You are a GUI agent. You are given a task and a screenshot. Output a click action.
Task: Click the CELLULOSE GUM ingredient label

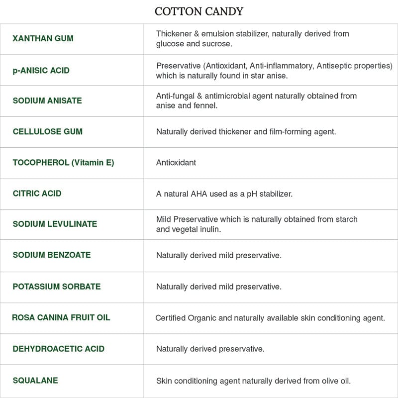coord(48,132)
